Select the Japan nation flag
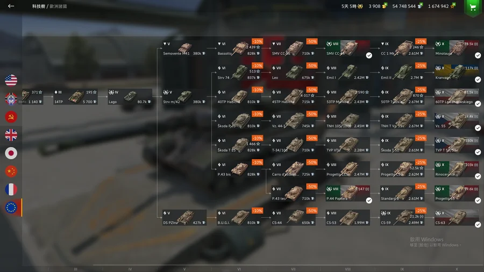484x272 pixels. point(11,153)
